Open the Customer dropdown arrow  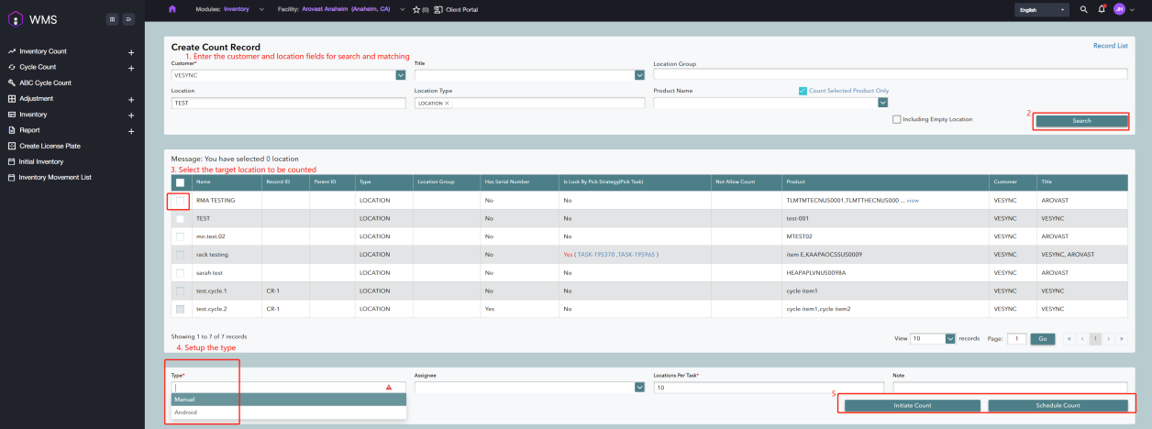click(x=401, y=75)
